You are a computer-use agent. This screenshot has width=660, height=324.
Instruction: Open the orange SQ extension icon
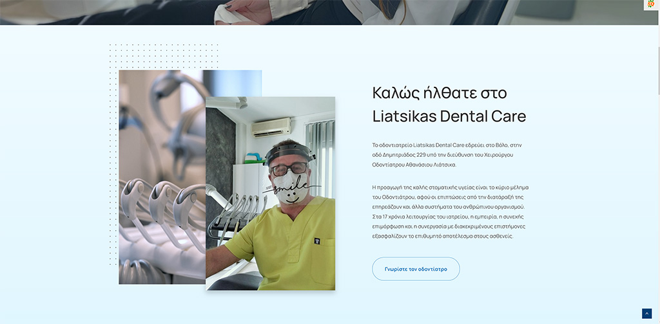651,4
